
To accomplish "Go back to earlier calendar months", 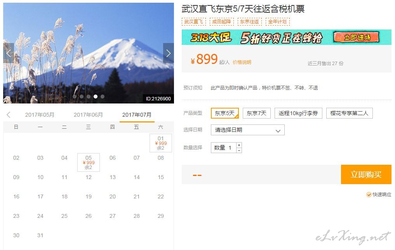I will pyautogui.click(x=9, y=115).
